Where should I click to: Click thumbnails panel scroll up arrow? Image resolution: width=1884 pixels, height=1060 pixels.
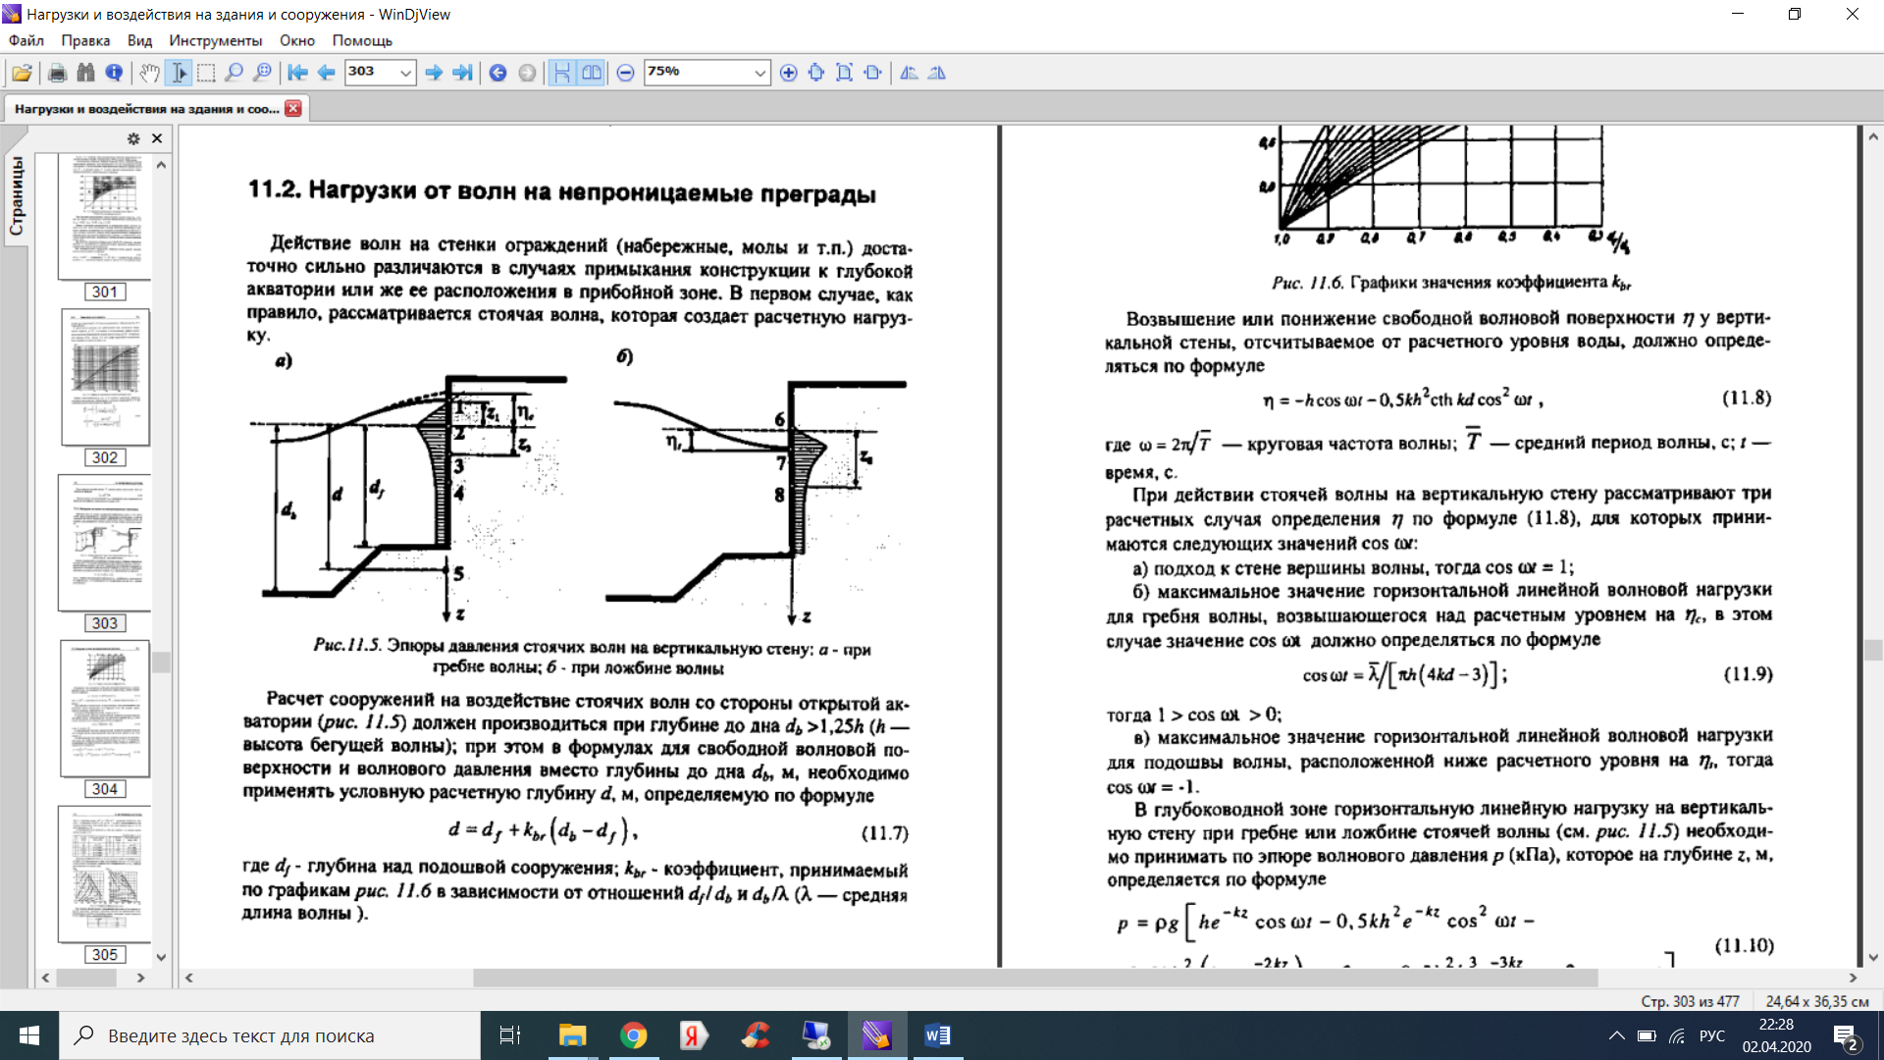[161, 165]
